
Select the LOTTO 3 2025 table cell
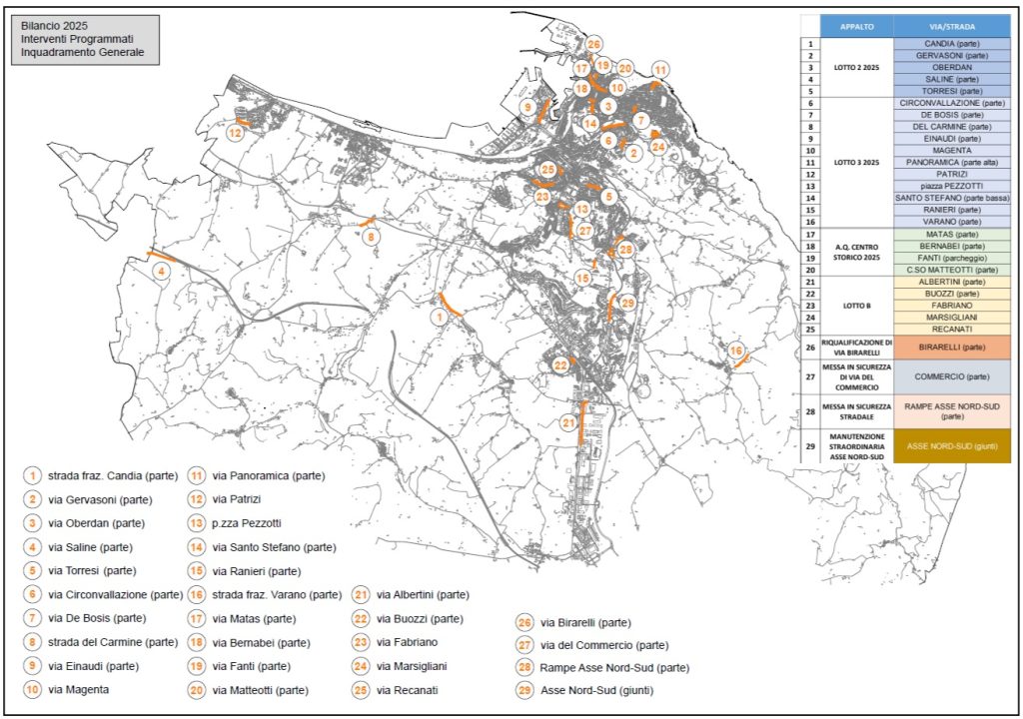pyautogui.click(x=856, y=162)
